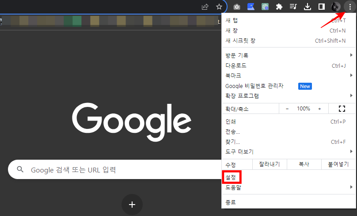Expand the 북마크 submenu
Screen dimensions: 357x216
289,76
